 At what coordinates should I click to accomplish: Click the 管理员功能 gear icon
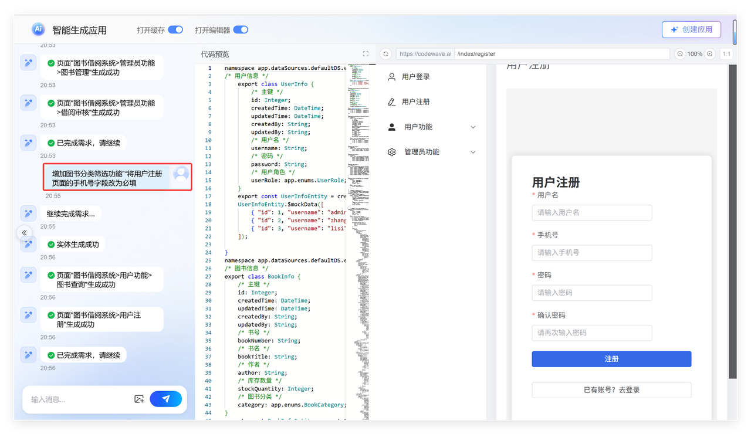392,152
